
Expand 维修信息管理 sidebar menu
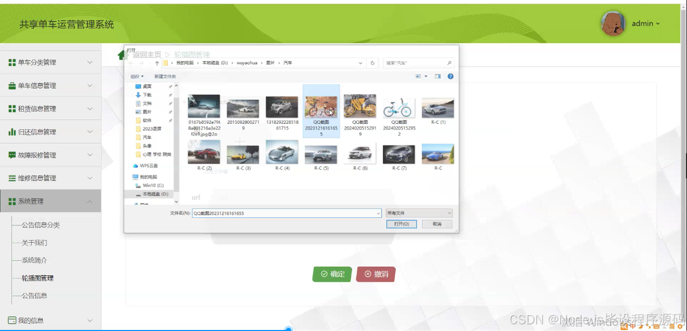[51, 178]
